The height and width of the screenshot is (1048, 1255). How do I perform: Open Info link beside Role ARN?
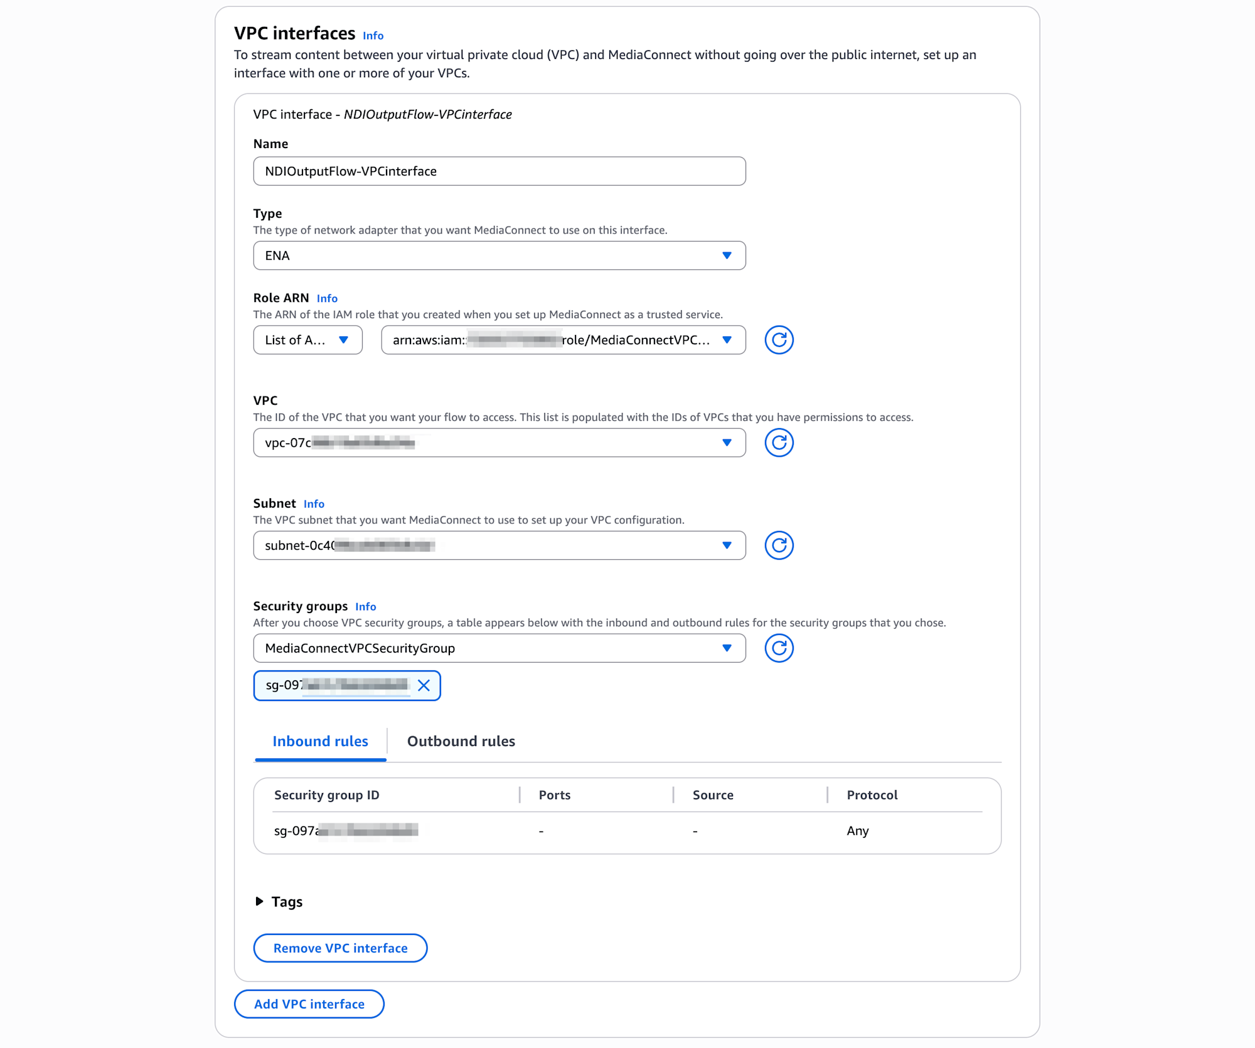[327, 299]
